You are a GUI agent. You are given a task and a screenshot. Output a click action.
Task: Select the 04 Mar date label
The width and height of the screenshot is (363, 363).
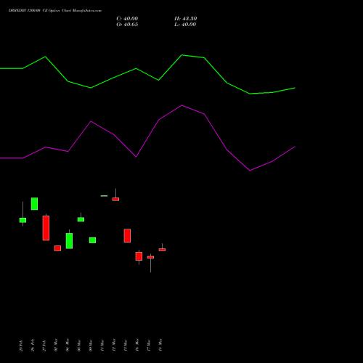tap(68, 345)
